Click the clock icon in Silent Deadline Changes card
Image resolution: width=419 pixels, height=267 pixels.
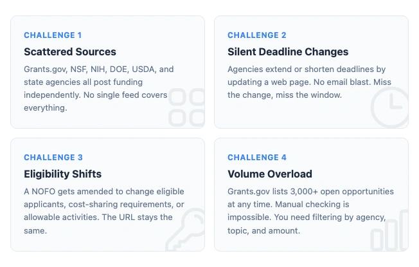pyautogui.click(x=389, y=107)
